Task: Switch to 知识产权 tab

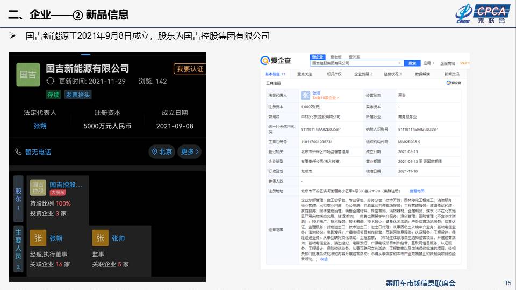Action: click(334, 74)
